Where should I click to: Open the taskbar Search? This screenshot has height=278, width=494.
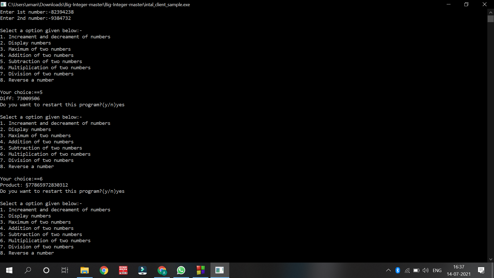28,270
